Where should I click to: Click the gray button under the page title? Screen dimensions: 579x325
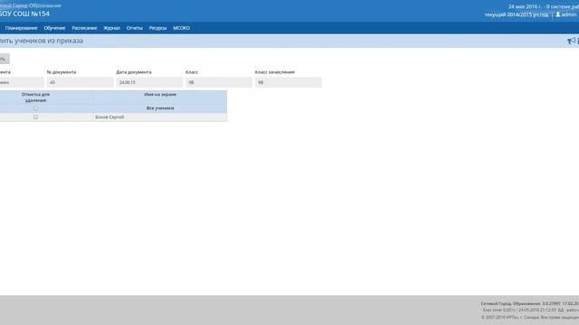point(4,59)
